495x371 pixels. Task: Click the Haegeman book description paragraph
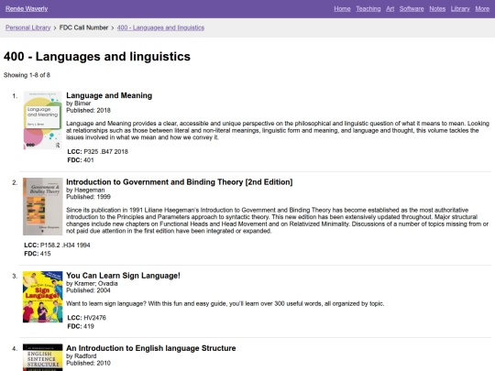[277, 221]
